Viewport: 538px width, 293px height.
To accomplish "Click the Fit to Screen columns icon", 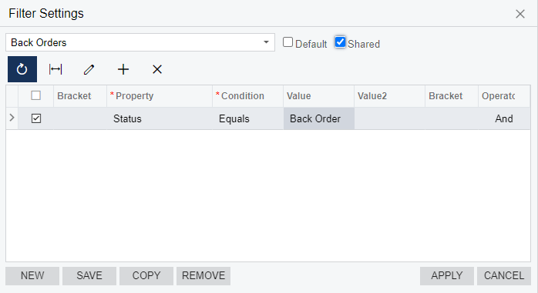I will coord(55,69).
